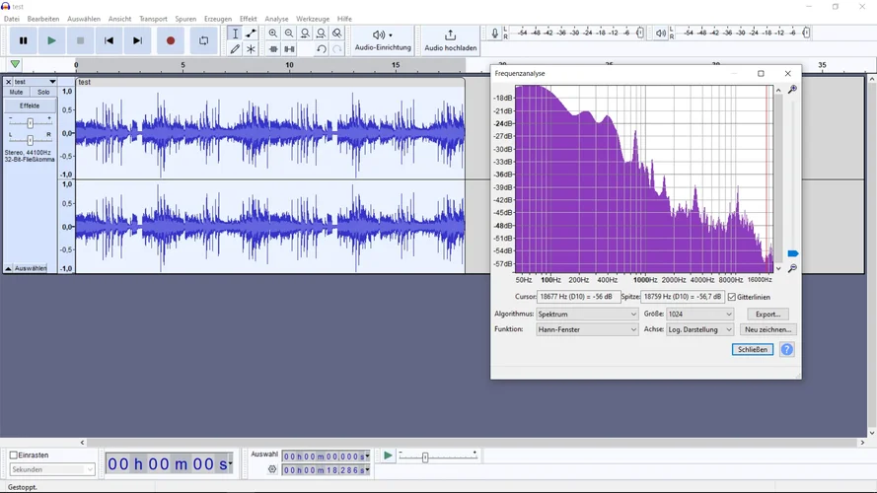
Task: Click the Export... button
Action: tap(767, 315)
